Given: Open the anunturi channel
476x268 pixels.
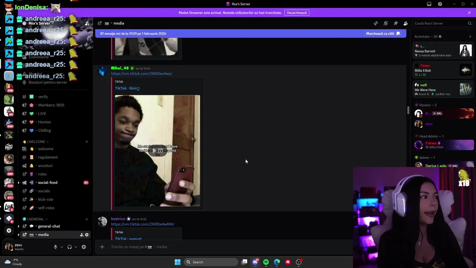Looking at the screenshot, I should [56, 166].
